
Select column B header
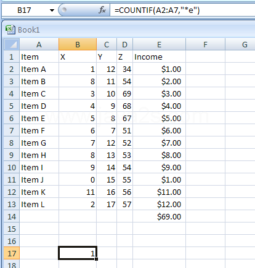point(78,44)
